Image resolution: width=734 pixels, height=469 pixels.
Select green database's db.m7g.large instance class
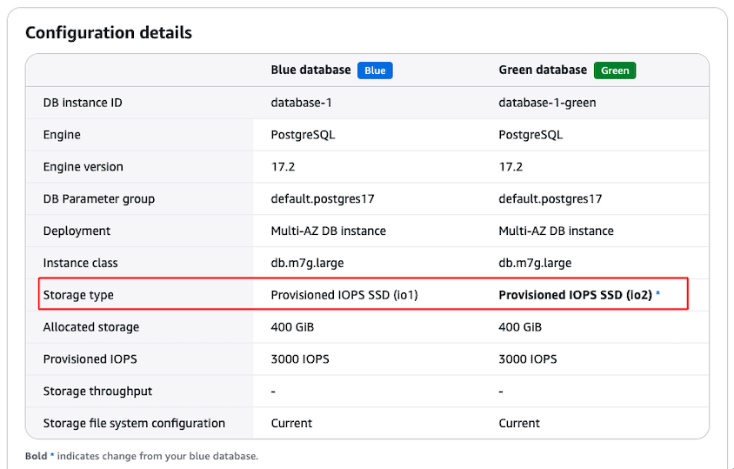pyautogui.click(x=535, y=263)
